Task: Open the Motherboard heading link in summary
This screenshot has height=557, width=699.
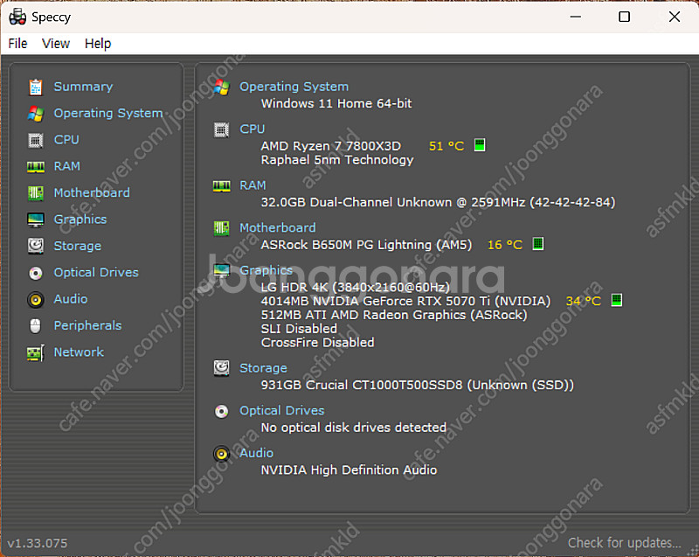Action: (x=278, y=228)
